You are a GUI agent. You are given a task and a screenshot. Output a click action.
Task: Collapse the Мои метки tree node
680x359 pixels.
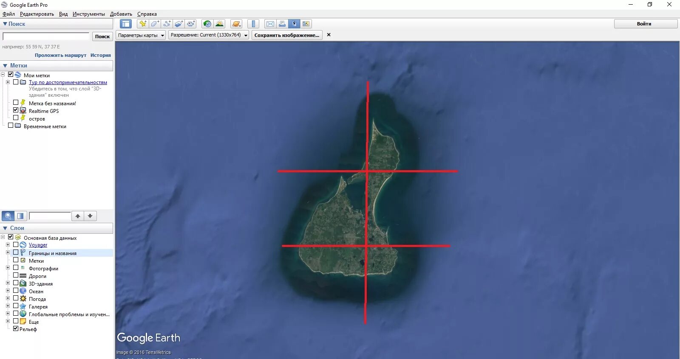click(x=3, y=74)
